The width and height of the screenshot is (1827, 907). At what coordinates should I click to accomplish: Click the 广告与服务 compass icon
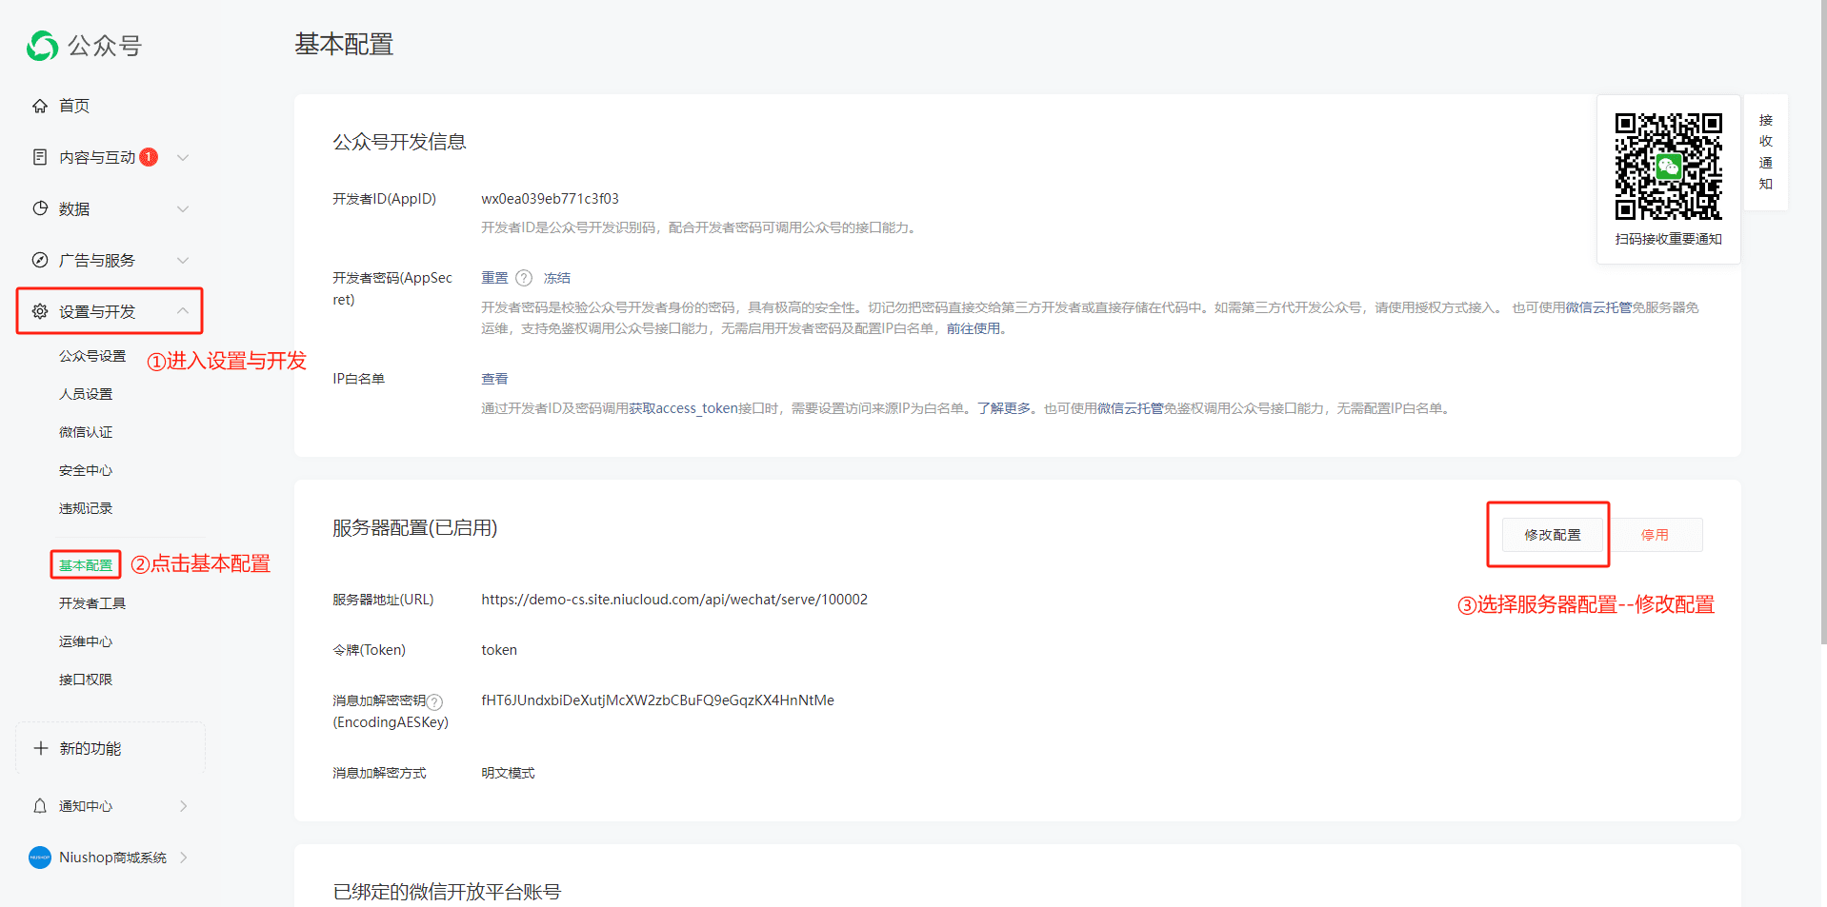point(40,260)
